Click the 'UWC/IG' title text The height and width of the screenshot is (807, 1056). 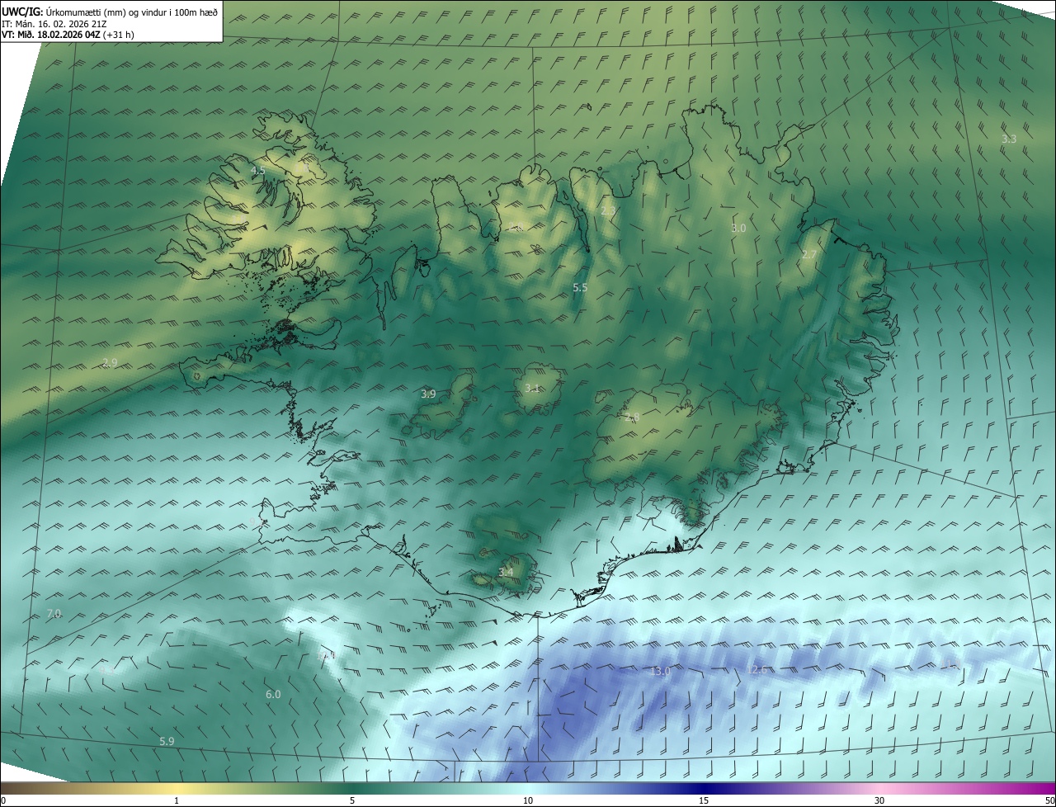click(22, 12)
